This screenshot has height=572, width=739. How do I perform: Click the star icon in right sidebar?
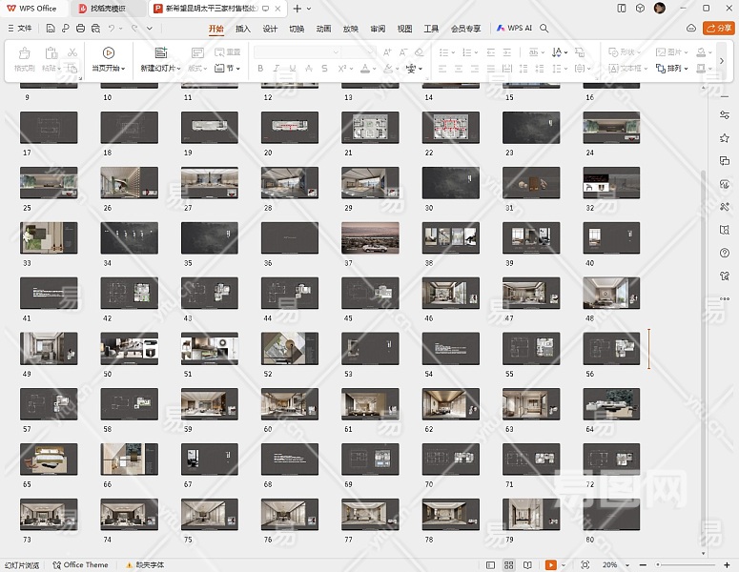(725, 138)
